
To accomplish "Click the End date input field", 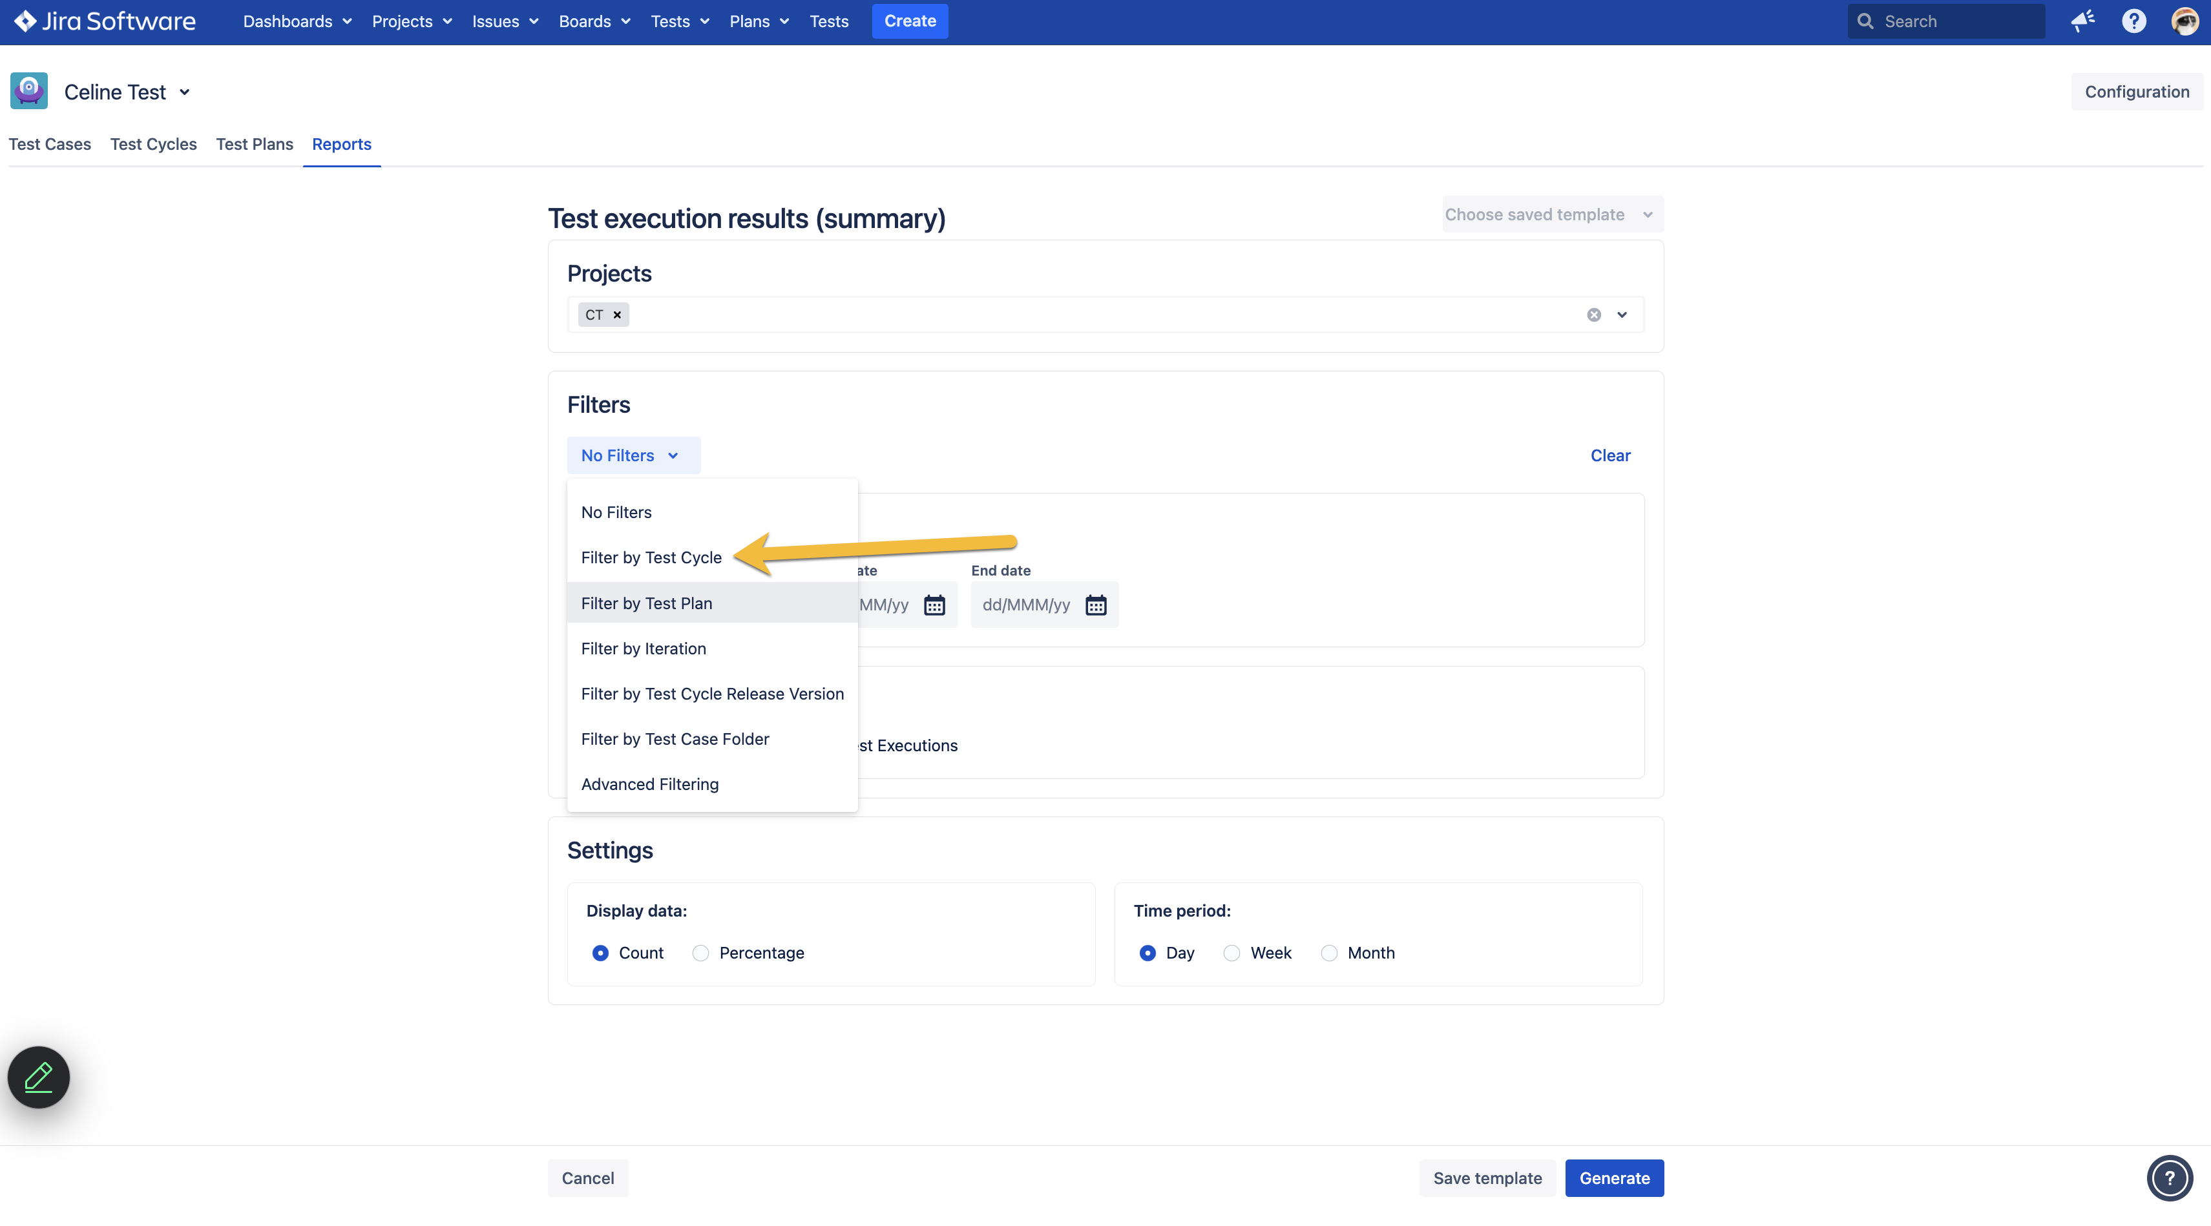I will click(x=1027, y=605).
